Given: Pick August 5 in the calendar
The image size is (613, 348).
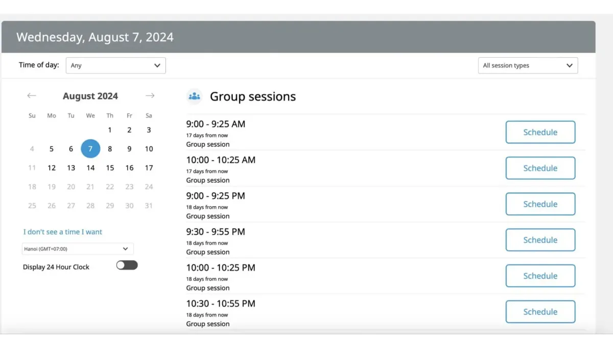Looking at the screenshot, I should (x=52, y=149).
